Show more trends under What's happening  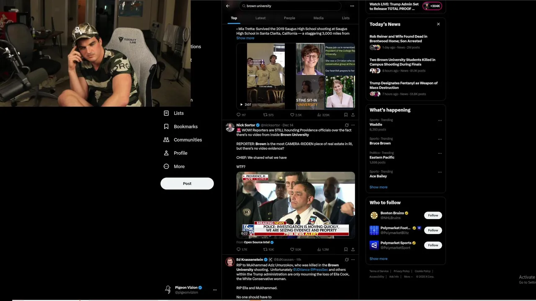[378, 187]
